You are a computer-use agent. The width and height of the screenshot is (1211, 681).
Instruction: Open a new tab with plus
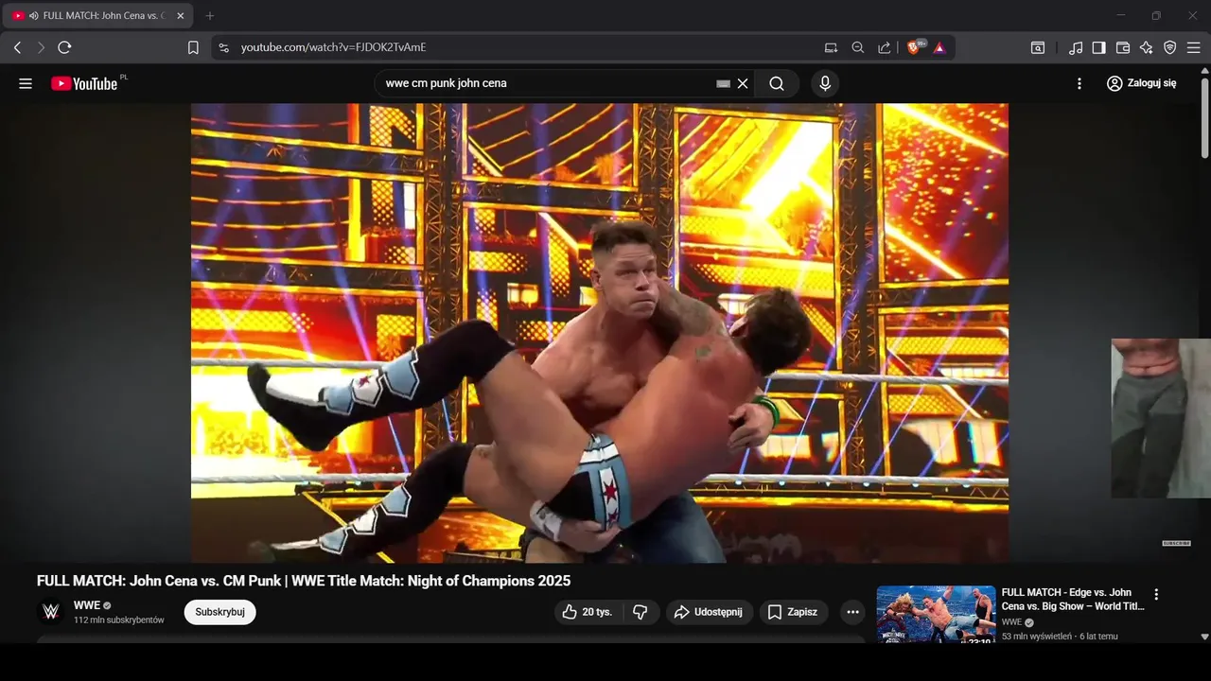210,16
